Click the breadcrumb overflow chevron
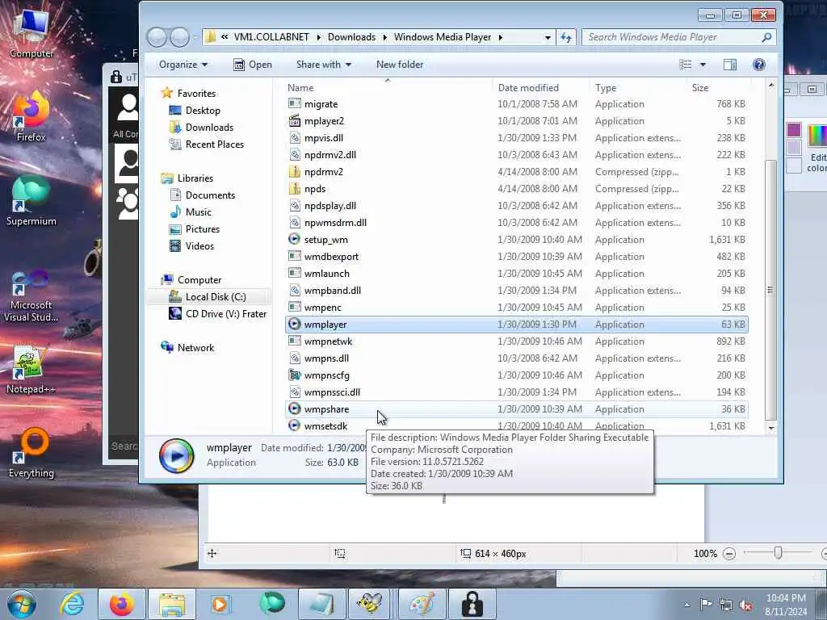Image resolution: width=827 pixels, height=620 pixels. point(225,37)
